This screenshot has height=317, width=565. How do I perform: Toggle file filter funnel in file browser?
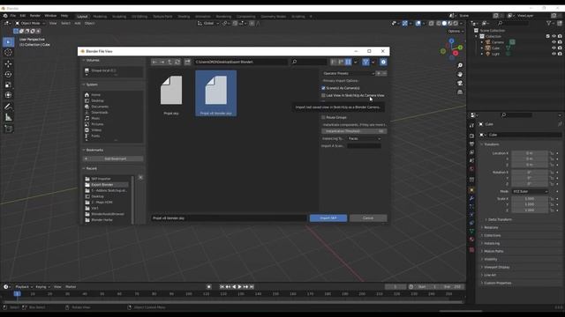click(365, 62)
